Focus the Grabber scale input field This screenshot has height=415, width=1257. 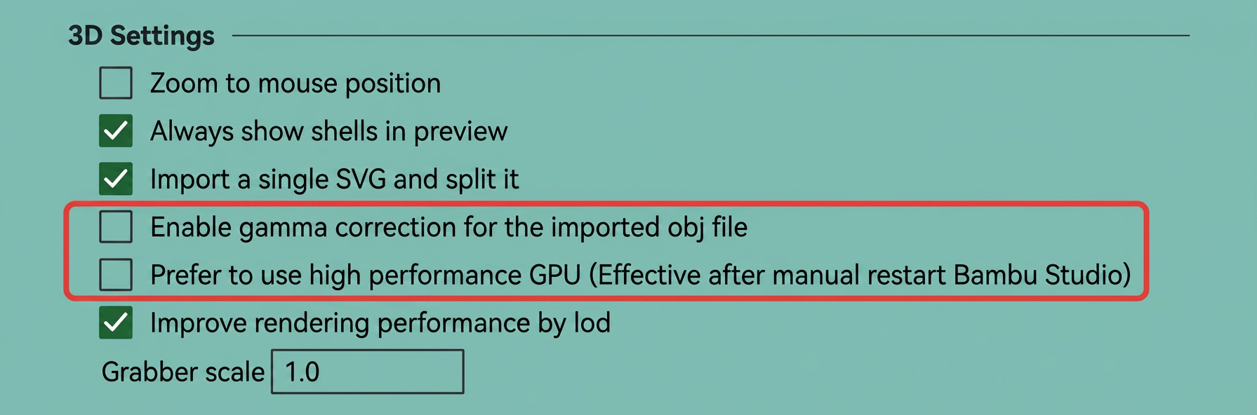368,372
